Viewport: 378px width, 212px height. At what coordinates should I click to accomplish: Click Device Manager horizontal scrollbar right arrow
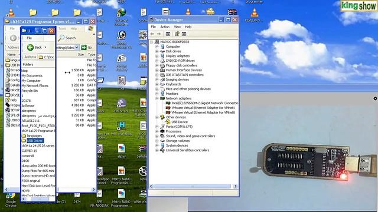tap(236, 186)
